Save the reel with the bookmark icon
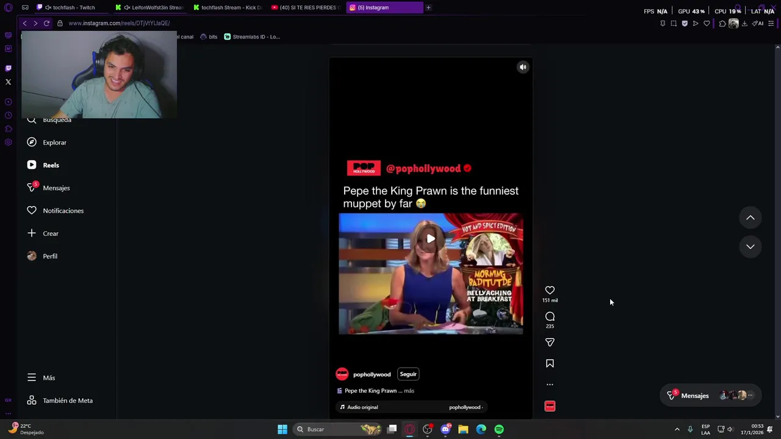The image size is (781, 439). pyautogui.click(x=550, y=363)
